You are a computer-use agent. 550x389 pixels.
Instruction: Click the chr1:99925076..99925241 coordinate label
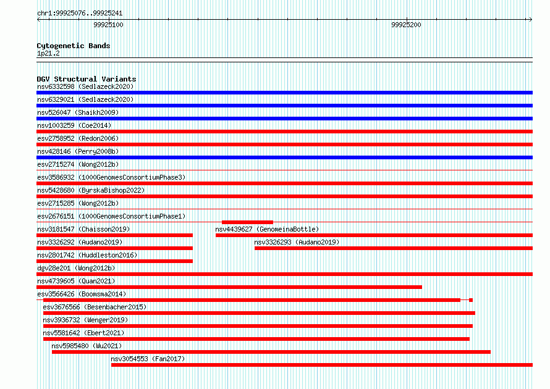pyautogui.click(x=80, y=13)
